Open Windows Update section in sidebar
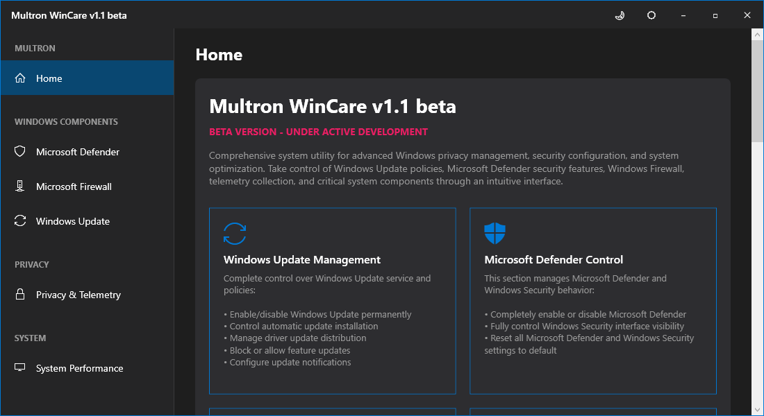This screenshot has width=764, height=416. (88, 221)
